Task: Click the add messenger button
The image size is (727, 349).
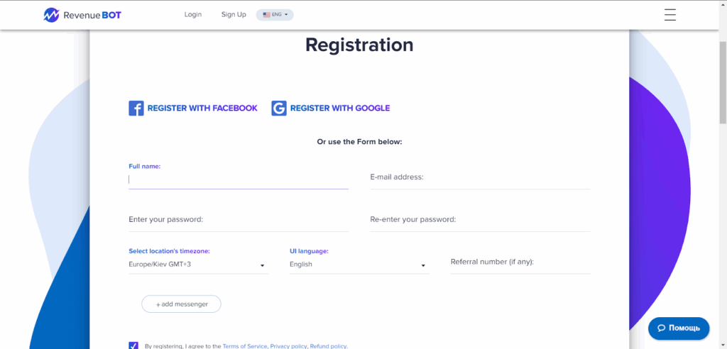Action: tap(182, 304)
